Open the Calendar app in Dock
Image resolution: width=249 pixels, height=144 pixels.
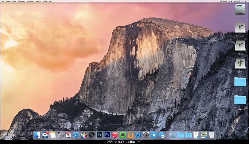click(68, 135)
